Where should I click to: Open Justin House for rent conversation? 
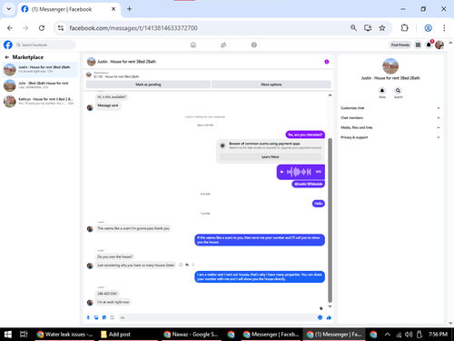coord(40,69)
